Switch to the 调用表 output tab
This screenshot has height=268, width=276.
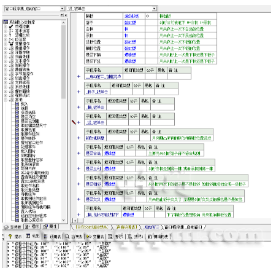click(x=53, y=237)
